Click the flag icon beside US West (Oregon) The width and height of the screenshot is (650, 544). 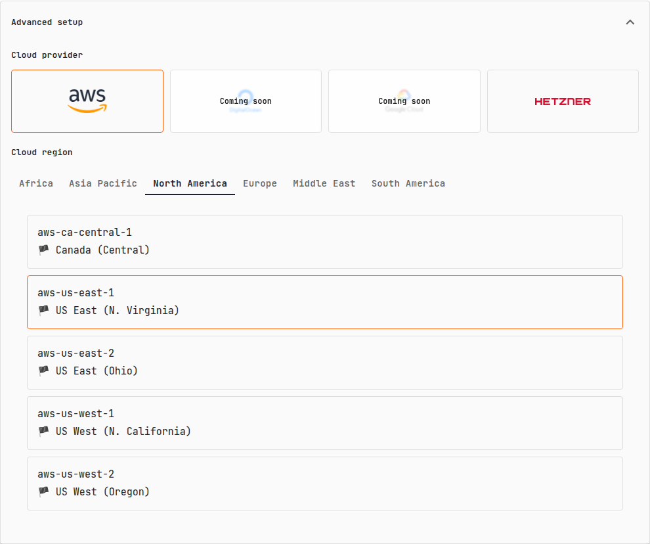coord(43,491)
